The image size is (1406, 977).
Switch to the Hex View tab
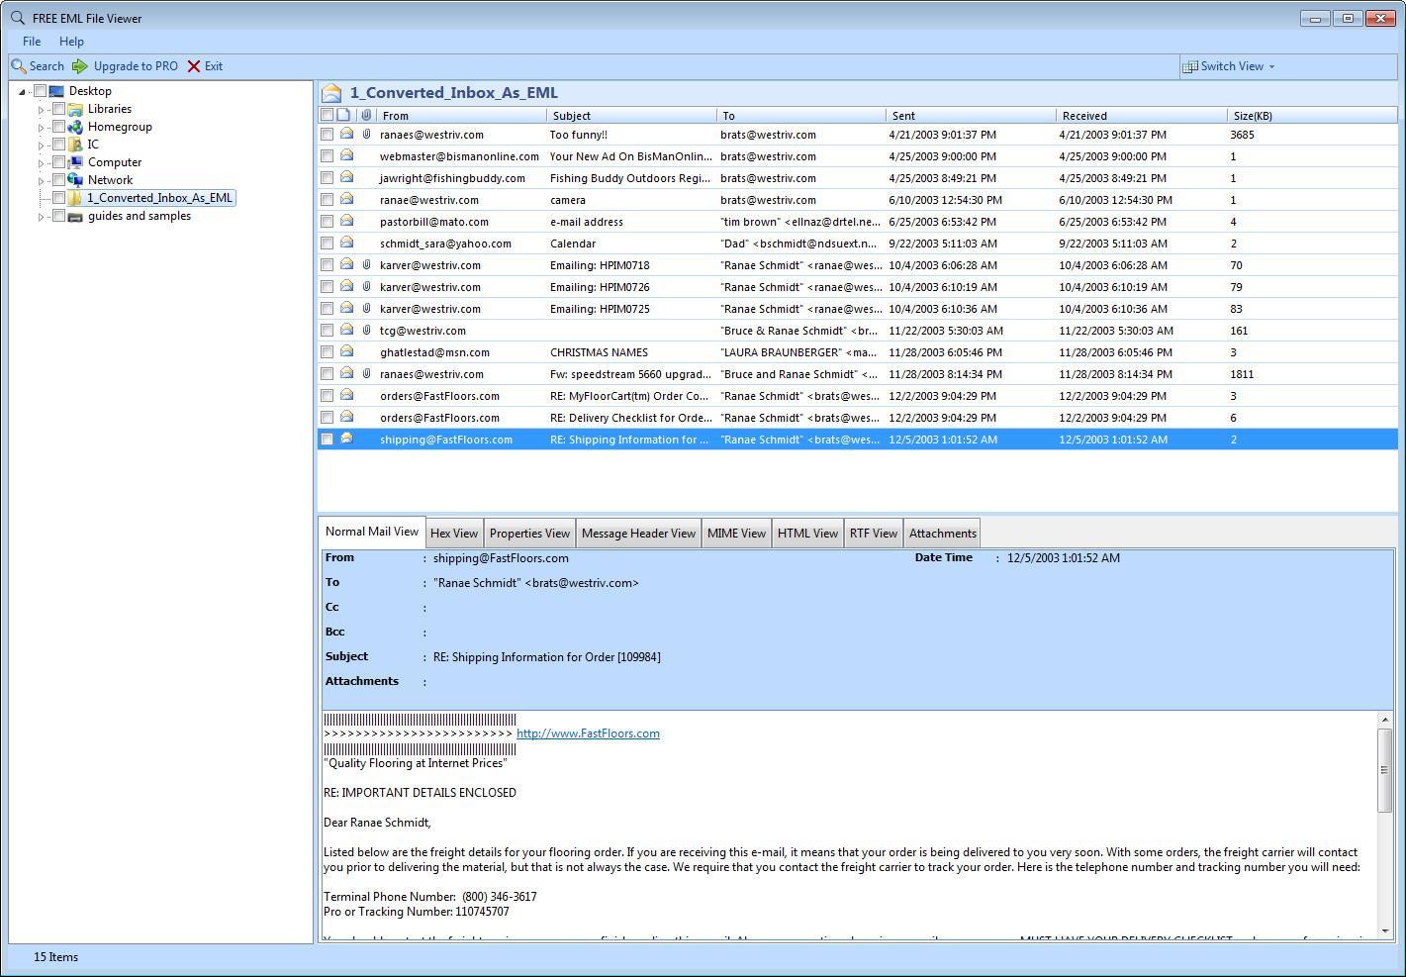(454, 533)
